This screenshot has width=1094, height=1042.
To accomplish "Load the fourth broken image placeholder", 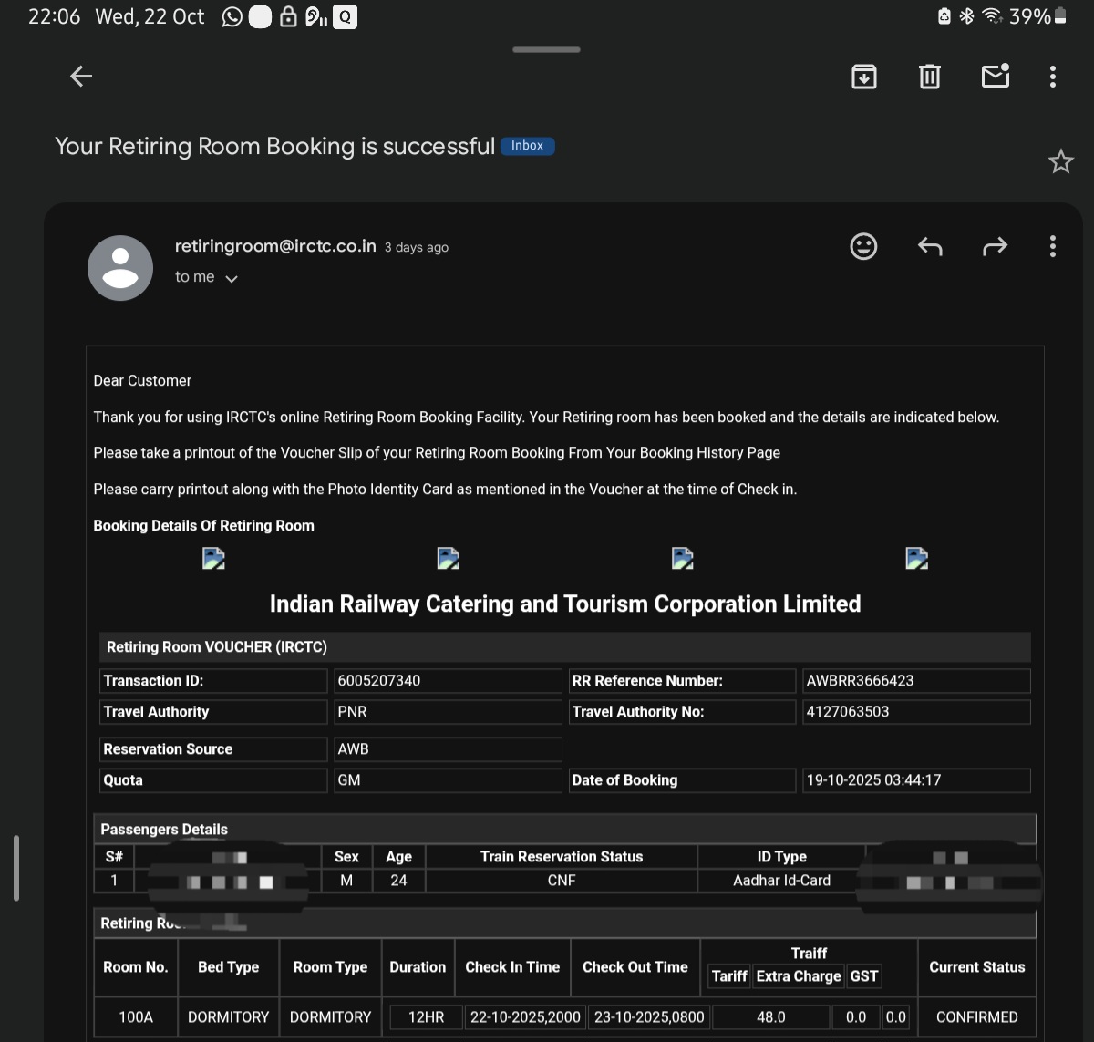I will click(916, 558).
